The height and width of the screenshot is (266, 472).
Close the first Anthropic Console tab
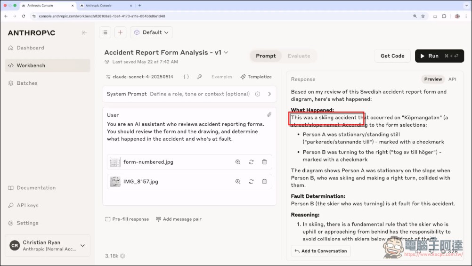[x=72, y=6]
